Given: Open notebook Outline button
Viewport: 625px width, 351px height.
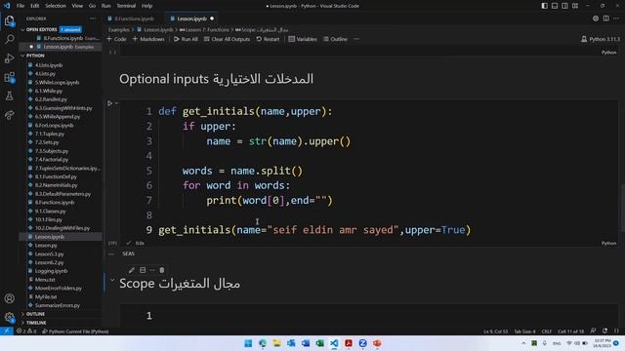Looking at the screenshot, I should [x=335, y=39].
